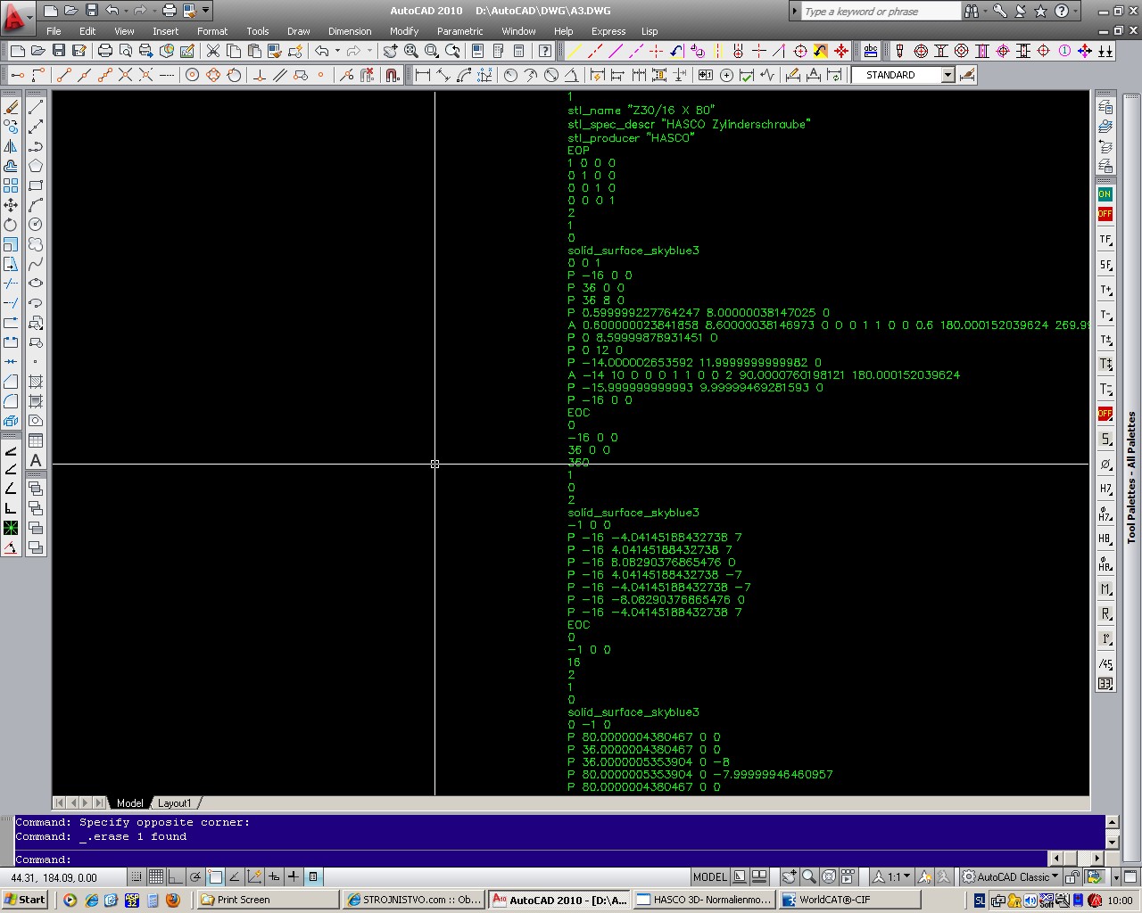Viewport: 1142px width, 913px height.
Task: Switch to STROJNISTVO.com taskbar window
Action: 415,900
